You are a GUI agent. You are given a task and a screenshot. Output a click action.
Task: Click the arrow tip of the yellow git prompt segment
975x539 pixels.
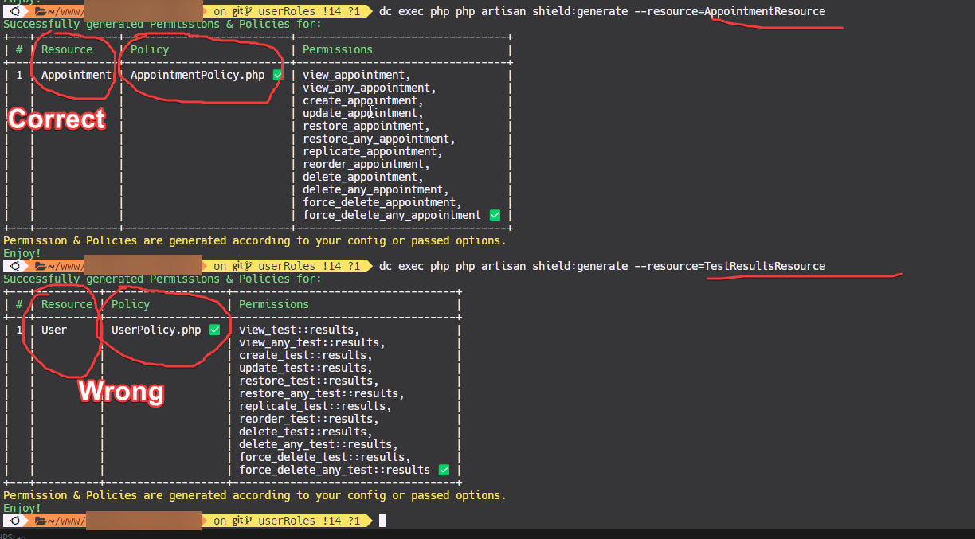coord(371,11)
